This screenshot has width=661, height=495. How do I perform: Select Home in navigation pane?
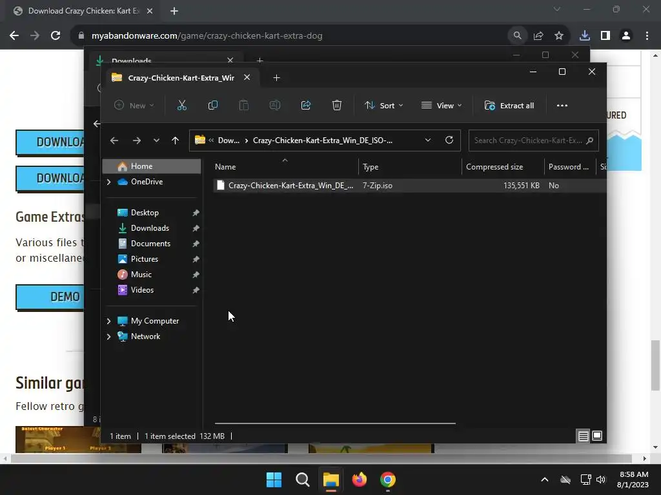(x=152, y=166)
